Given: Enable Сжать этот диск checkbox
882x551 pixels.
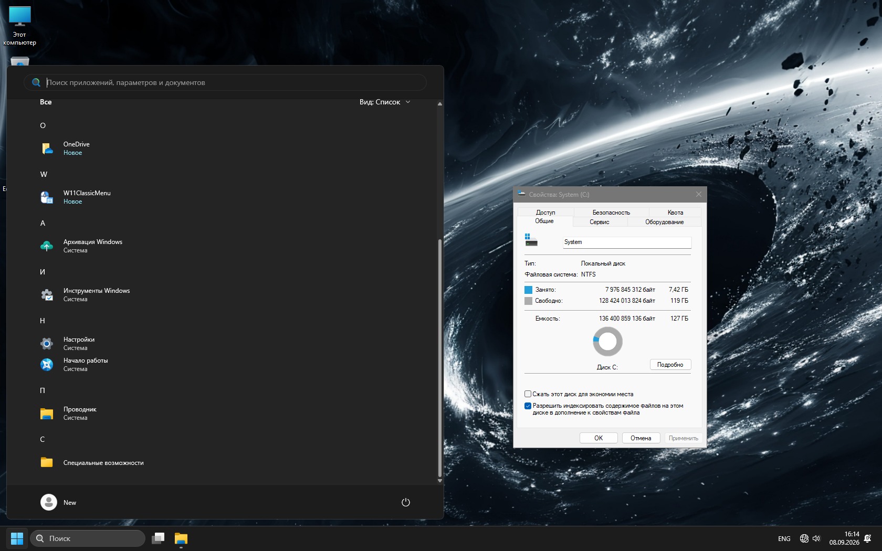Looking at the screenshot, I should click(x=528, y=394).
